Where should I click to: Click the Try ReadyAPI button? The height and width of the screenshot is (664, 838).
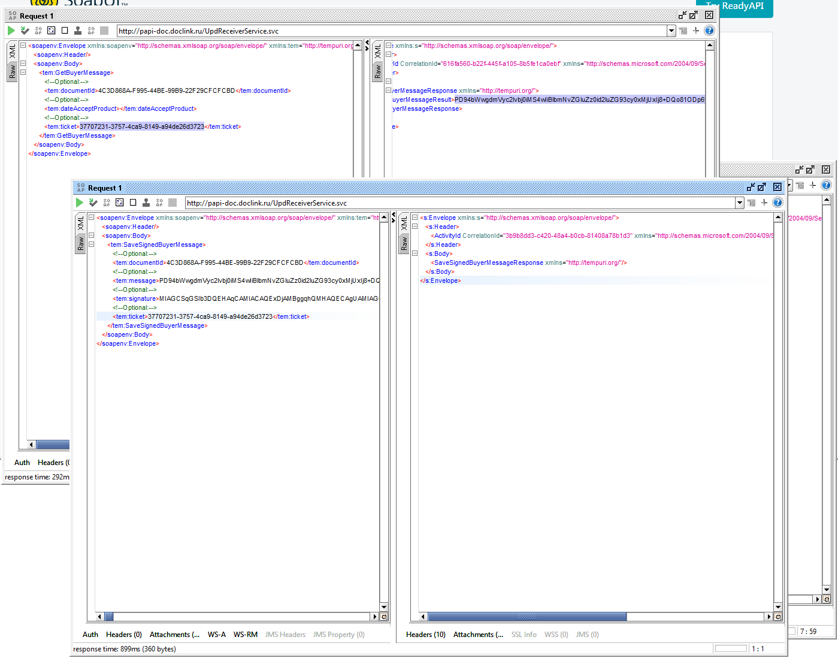coord(735,7)
